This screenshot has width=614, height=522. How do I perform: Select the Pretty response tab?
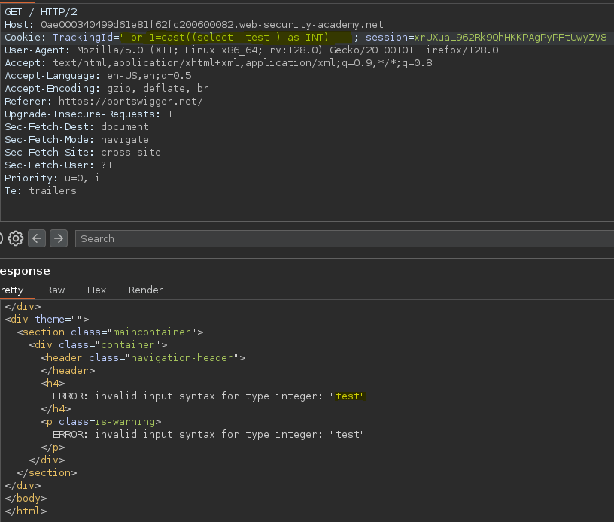click(12, 290)
